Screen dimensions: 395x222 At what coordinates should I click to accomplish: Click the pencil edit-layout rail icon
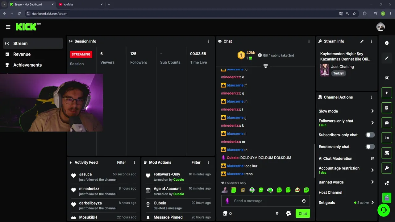tap(387, 58)
